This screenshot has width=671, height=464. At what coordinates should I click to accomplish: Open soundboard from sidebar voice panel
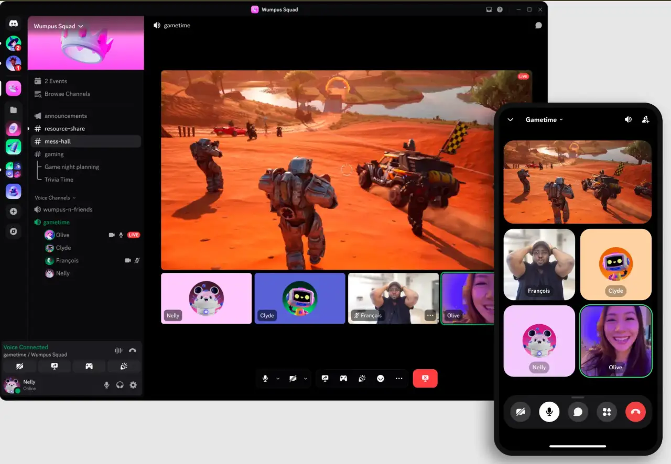click(124, 366)
